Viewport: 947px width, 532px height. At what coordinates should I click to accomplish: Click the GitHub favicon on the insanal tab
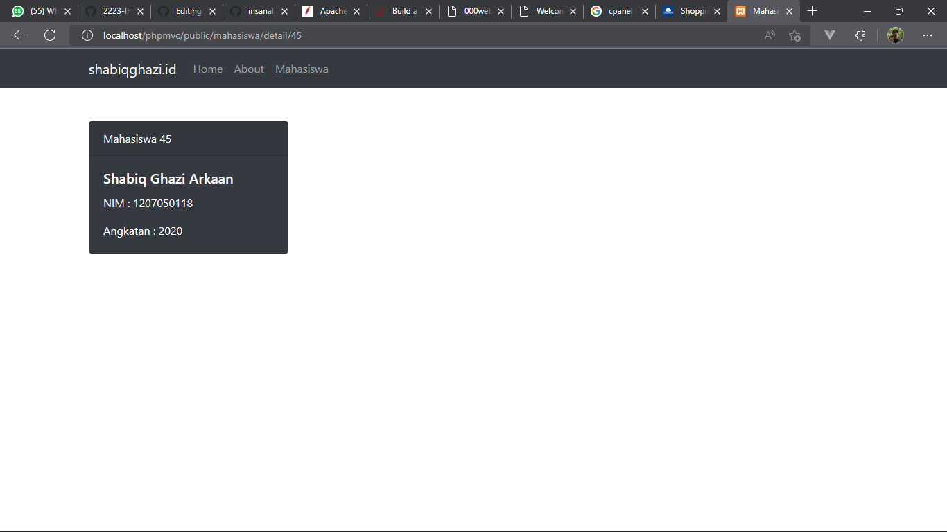[x=236, y=11]
